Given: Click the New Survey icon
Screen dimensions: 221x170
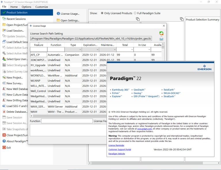Looking at the screenshot, I should click(4, 83).
